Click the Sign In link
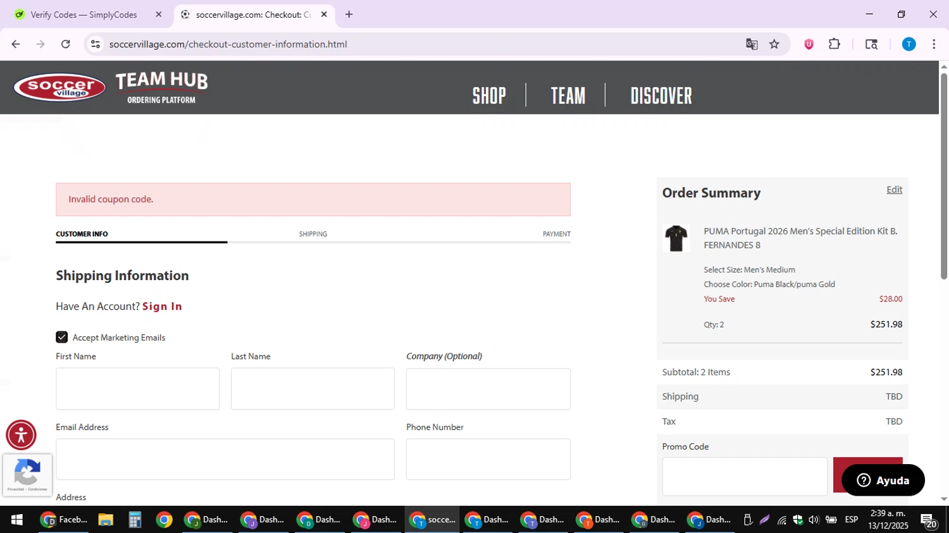This screenshot has height=533, width=949. pyautogui.click(x=162, y=306)
